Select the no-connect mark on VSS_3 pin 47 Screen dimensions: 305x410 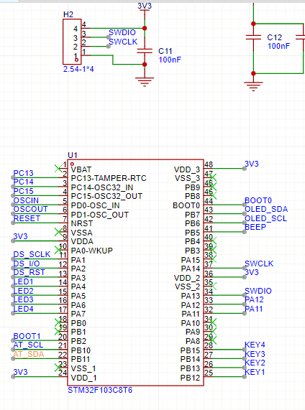(213, 177)
